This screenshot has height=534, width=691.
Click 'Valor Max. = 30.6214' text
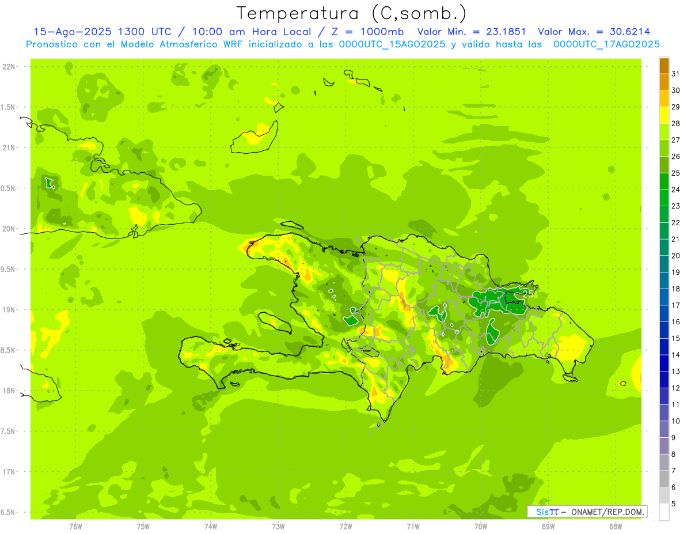594,32
